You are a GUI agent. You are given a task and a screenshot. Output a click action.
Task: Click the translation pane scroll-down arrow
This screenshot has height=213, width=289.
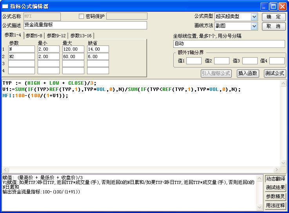click(260, 207)
